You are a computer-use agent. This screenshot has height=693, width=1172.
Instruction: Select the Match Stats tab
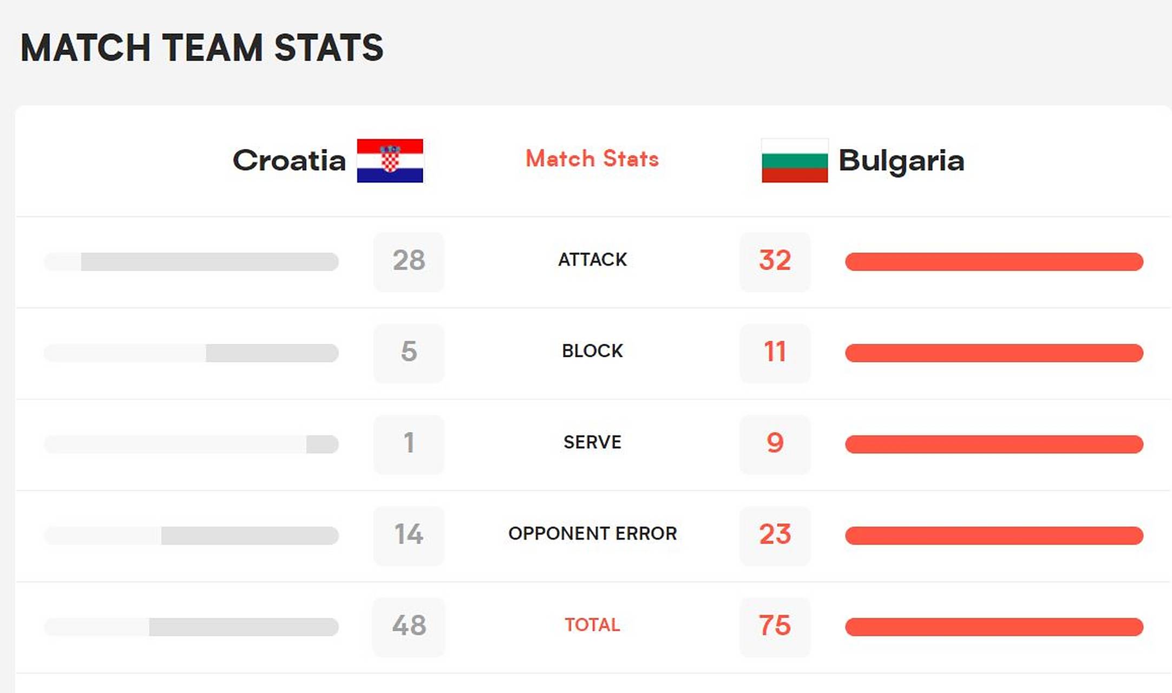[x=592, y=159]
